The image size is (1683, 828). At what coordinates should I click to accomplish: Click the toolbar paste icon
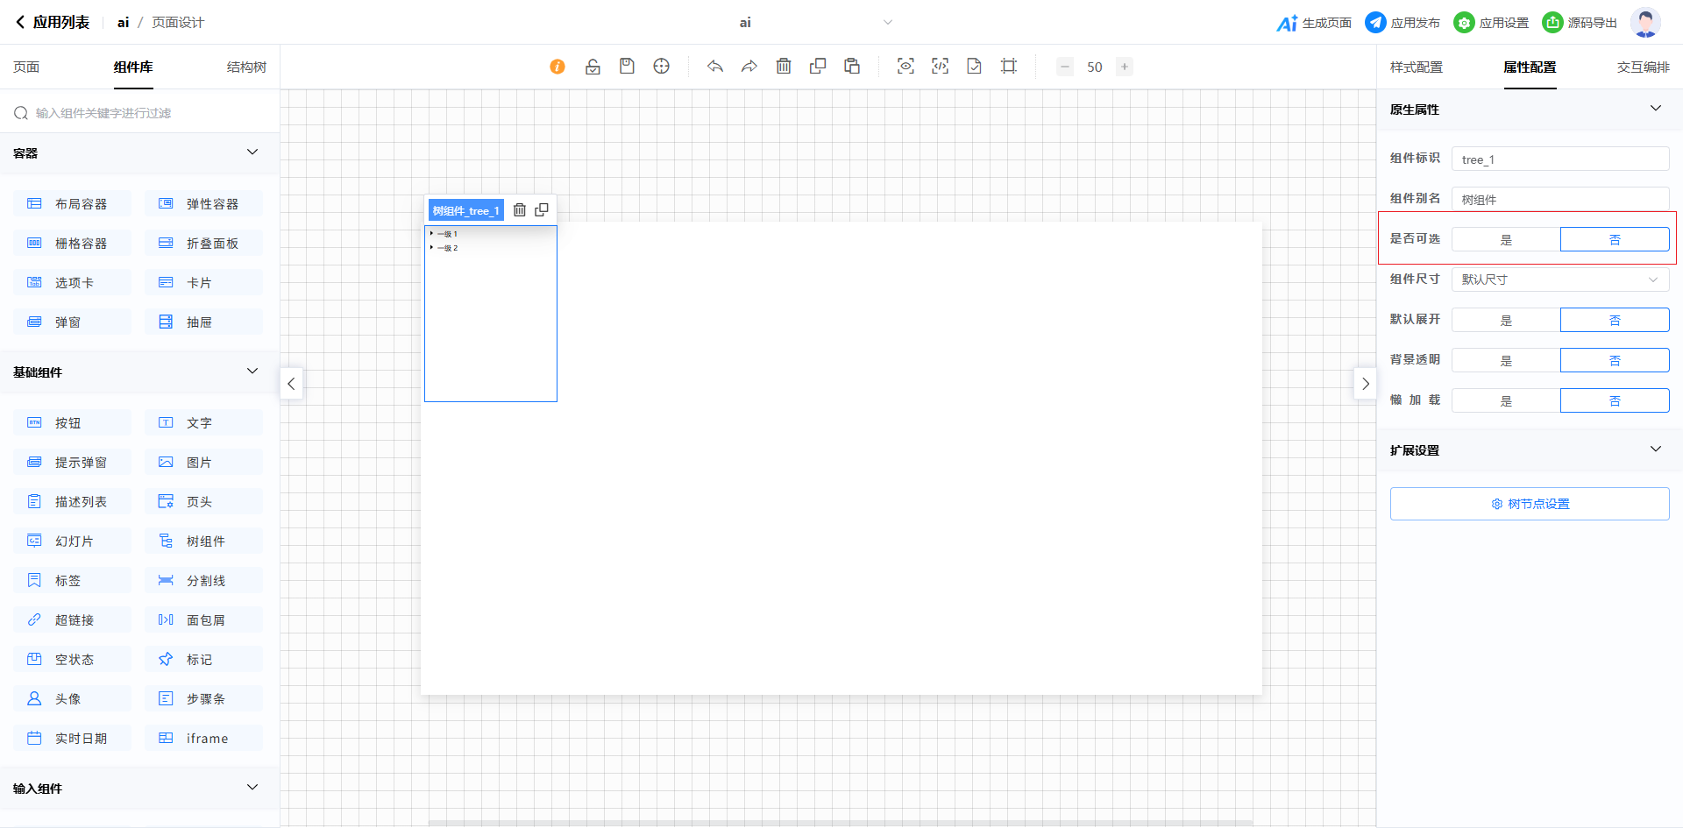coord(852,67)
